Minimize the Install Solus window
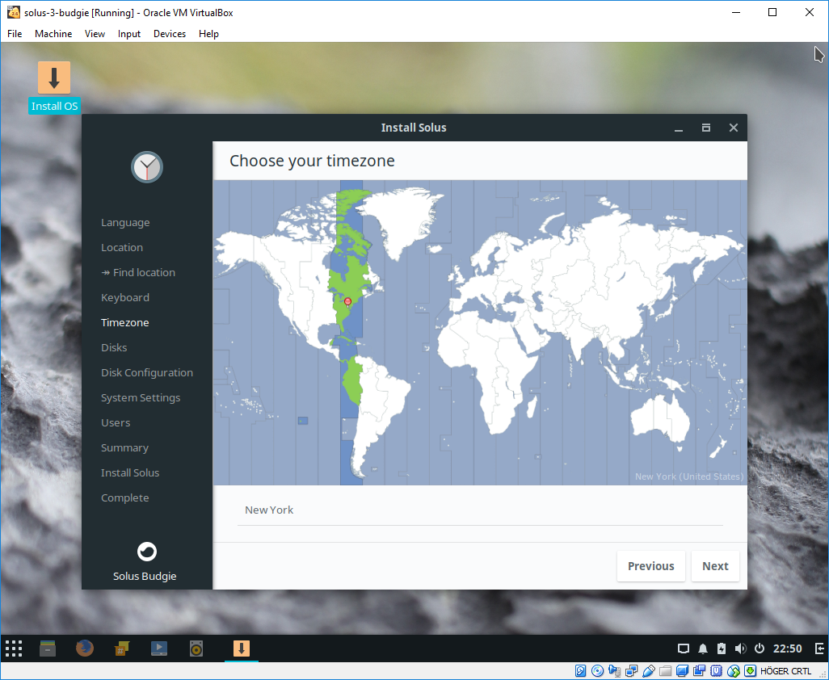The width and height of the screenshot is (829, 680). pos(679,128)
